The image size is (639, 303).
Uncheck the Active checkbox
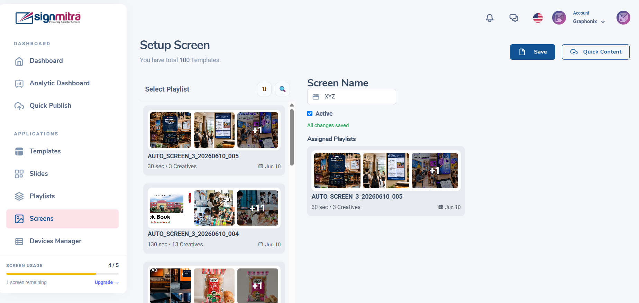pyautogui.click(x=310, y=114)
